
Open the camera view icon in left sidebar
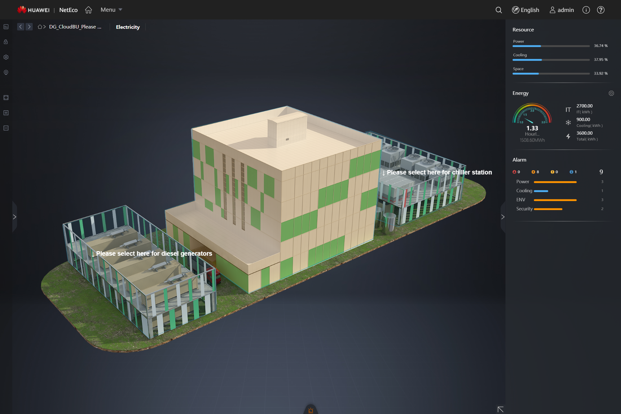tap(6, 73)
